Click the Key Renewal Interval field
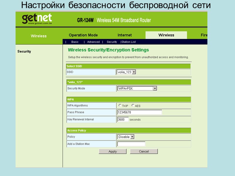Screen dimensions: 235x176 coord(123,119)
